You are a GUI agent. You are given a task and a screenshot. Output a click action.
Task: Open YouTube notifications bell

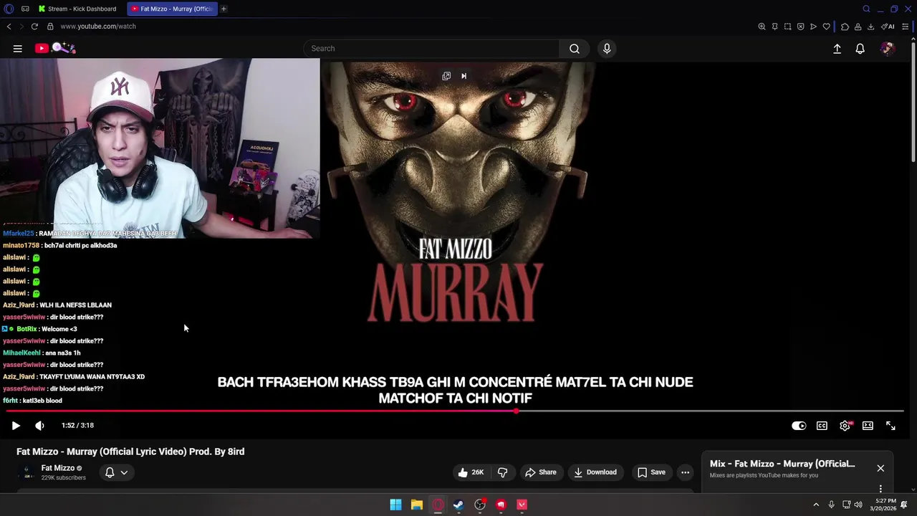tap(860, 49)
